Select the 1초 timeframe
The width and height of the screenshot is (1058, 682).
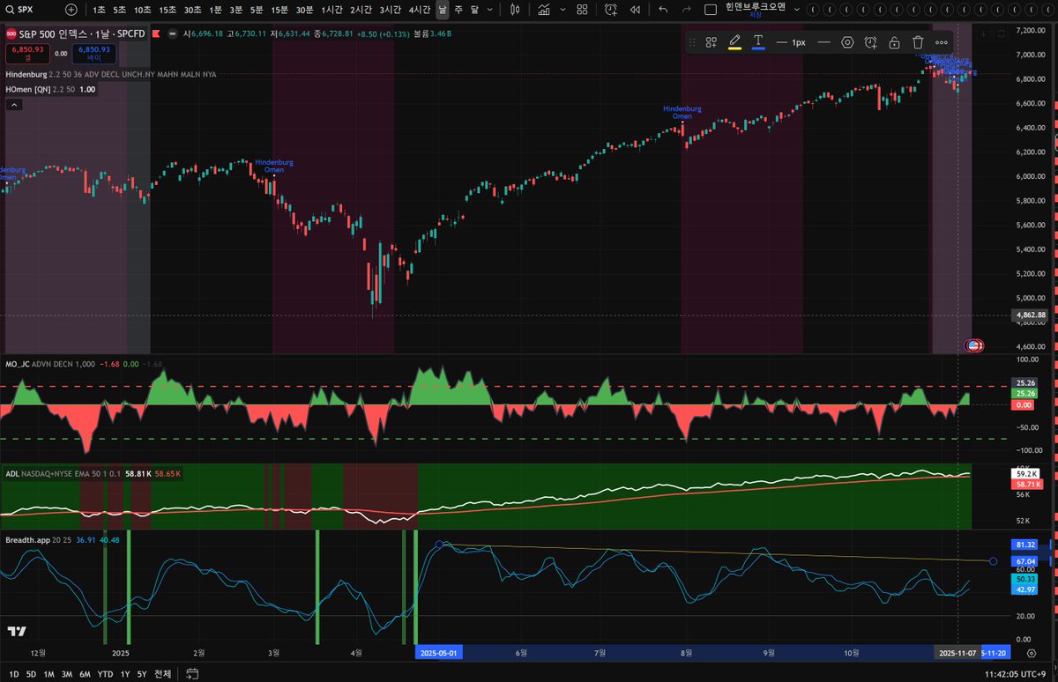(99, 9)
